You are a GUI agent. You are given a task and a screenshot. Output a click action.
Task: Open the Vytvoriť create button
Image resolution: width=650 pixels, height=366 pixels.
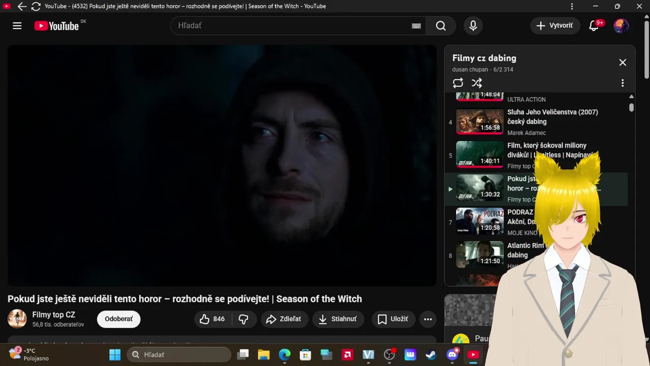click(x=555, y=25)
